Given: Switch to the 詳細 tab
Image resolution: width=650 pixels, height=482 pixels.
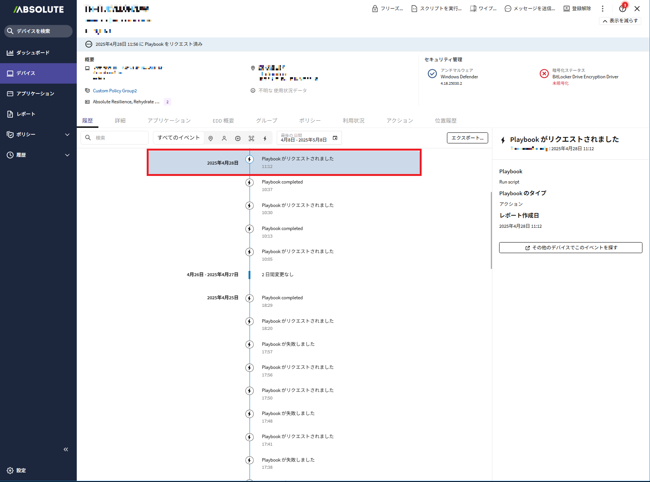Looking at the screenshot, I should (x=120, y=121).
